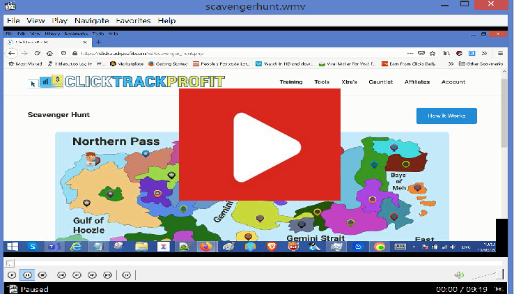Open the media player File menu
Viewport: 514px width, 294px height.
pyautogui.click(x=13, y=21)
